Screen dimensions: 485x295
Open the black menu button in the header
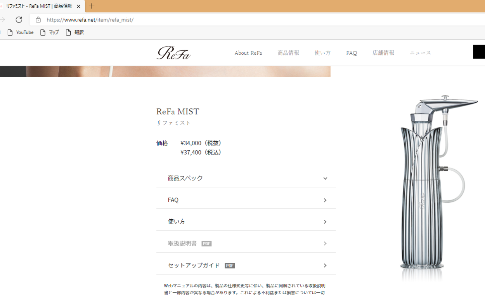click(479, 51)
